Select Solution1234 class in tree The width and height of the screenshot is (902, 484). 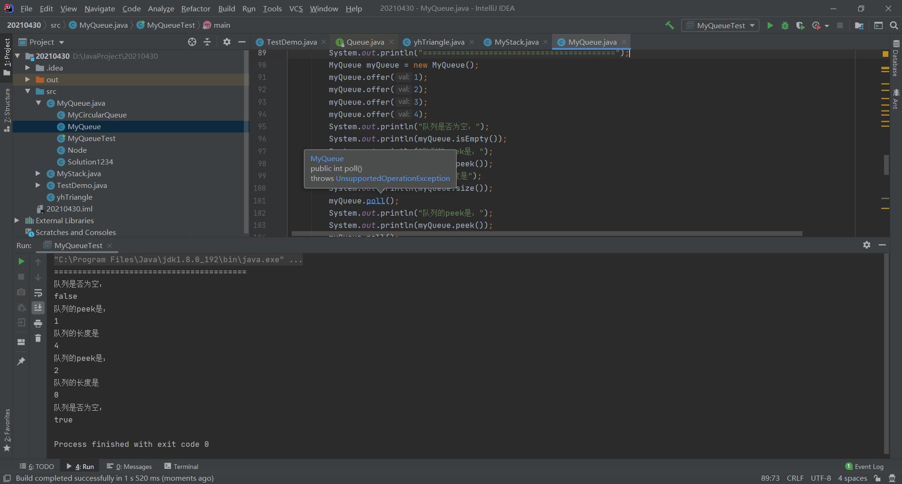coord(90,162)
